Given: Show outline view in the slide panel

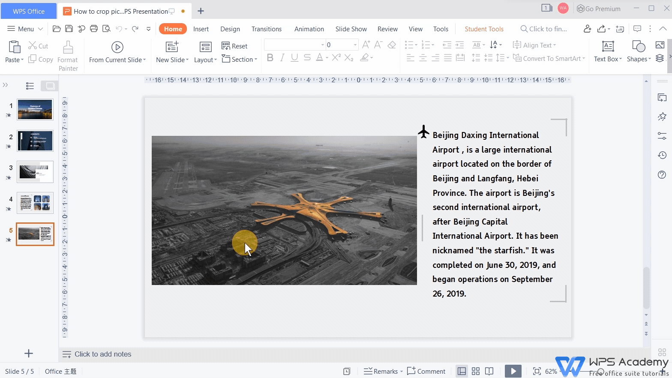Looking at the screenshot, I should tap(30, 86).
